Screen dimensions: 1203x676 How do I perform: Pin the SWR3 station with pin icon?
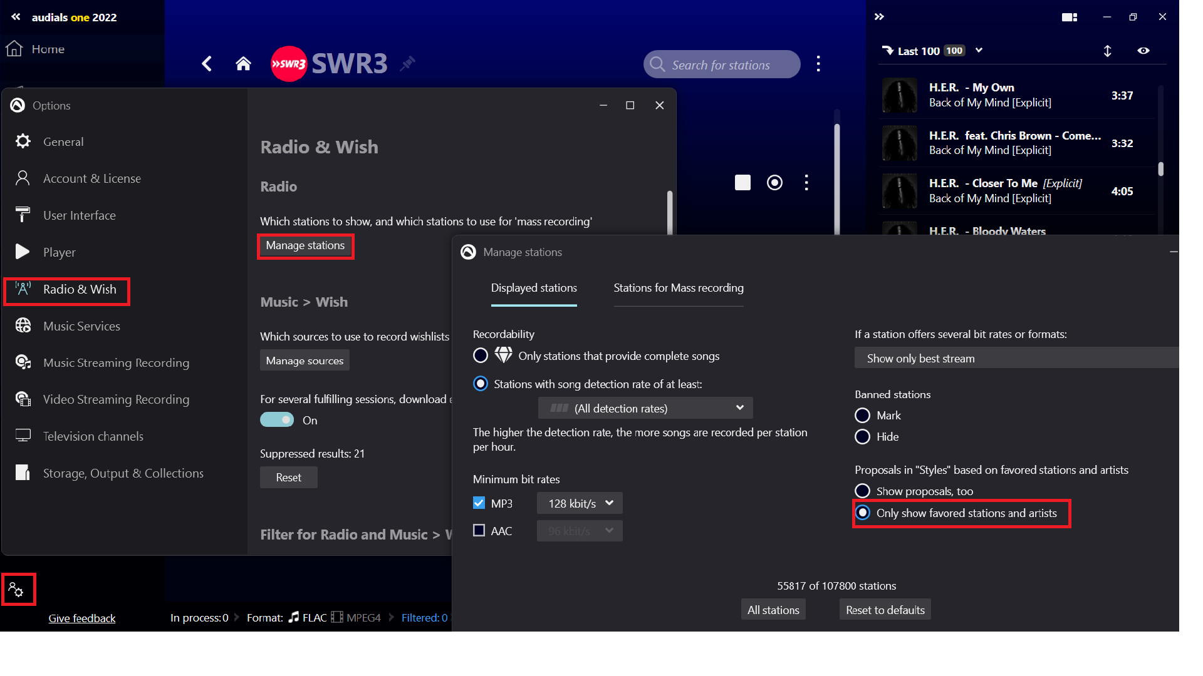pyautogui.click(x=408, y=63)
